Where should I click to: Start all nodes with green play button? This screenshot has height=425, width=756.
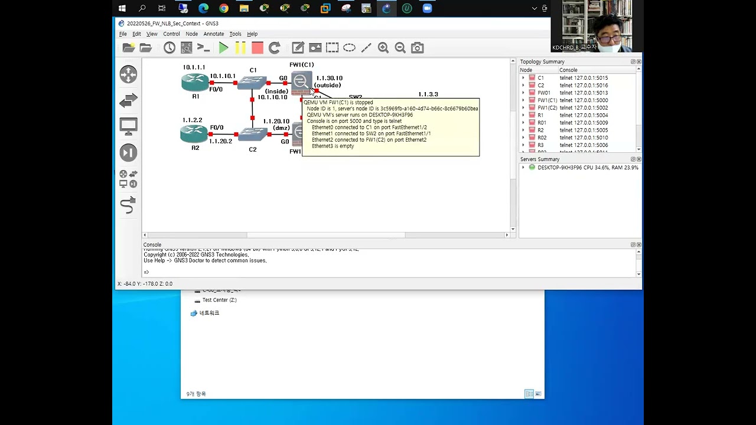pyautogui.click(x=223, y=48)
